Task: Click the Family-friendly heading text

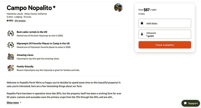Action: tap(25, 66)
